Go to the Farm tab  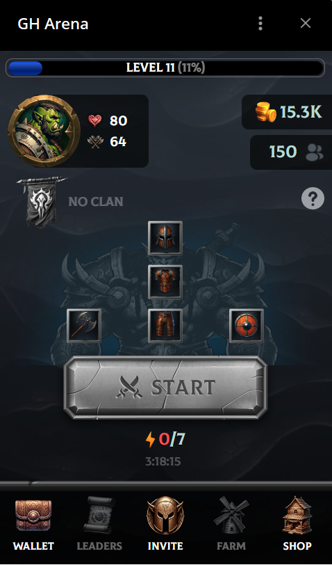[x=231, y=523]
